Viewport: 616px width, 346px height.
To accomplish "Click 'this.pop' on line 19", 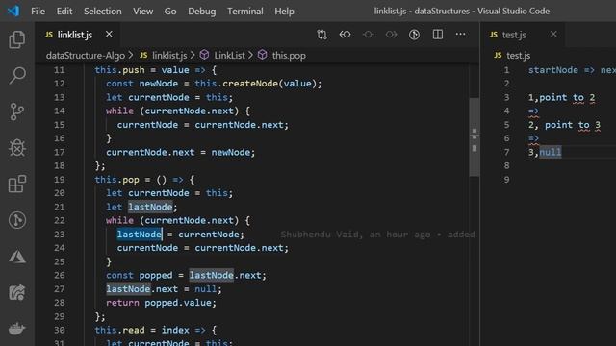I will (x=116, y=180).
